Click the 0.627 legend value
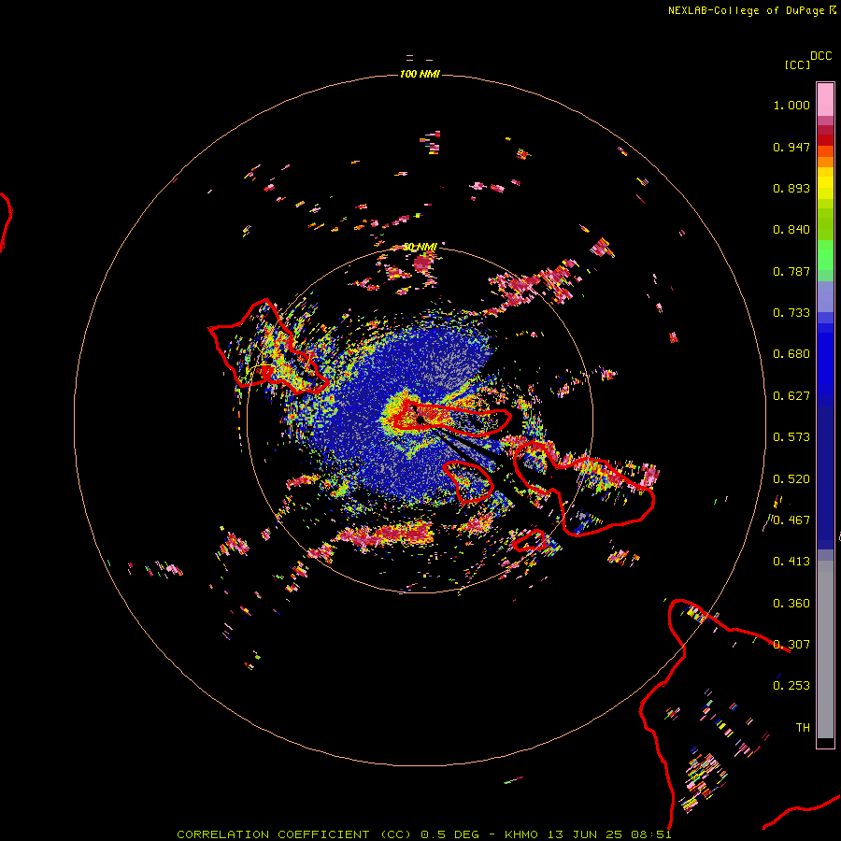The height and width of the screenshot is (841, 841). (791, 396)
